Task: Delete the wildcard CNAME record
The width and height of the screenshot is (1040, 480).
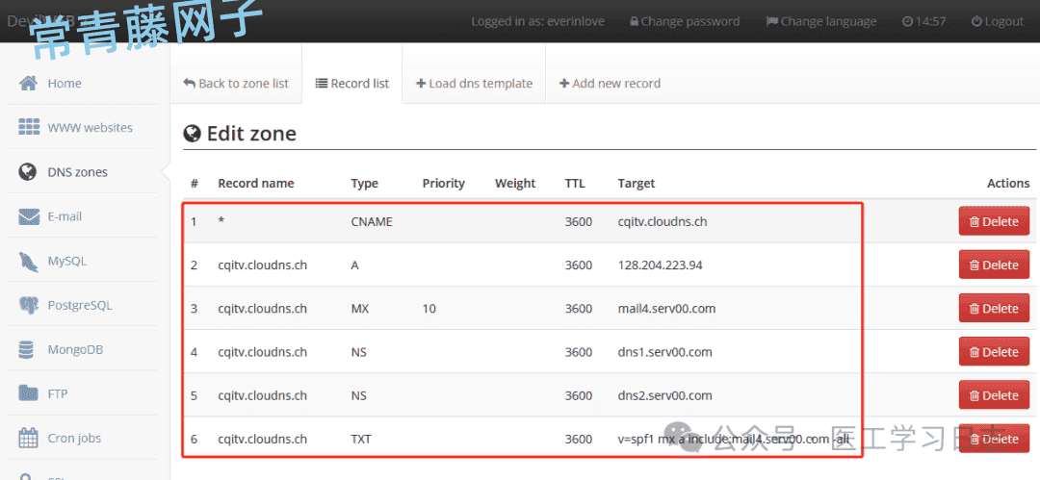Action: pos(994,221)
